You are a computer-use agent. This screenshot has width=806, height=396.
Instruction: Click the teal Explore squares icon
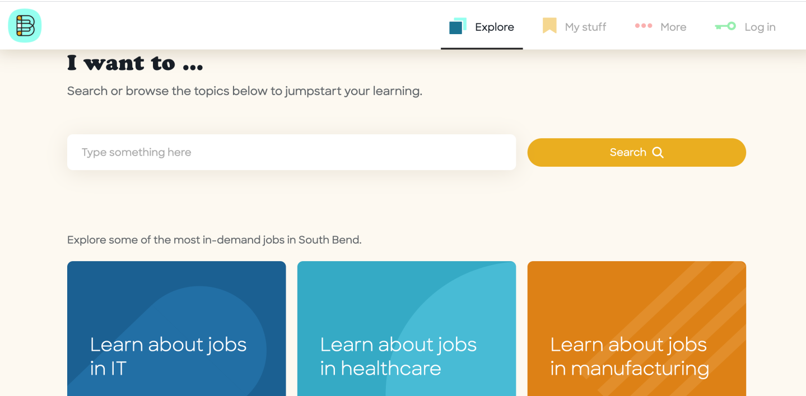tap(458, 26)
